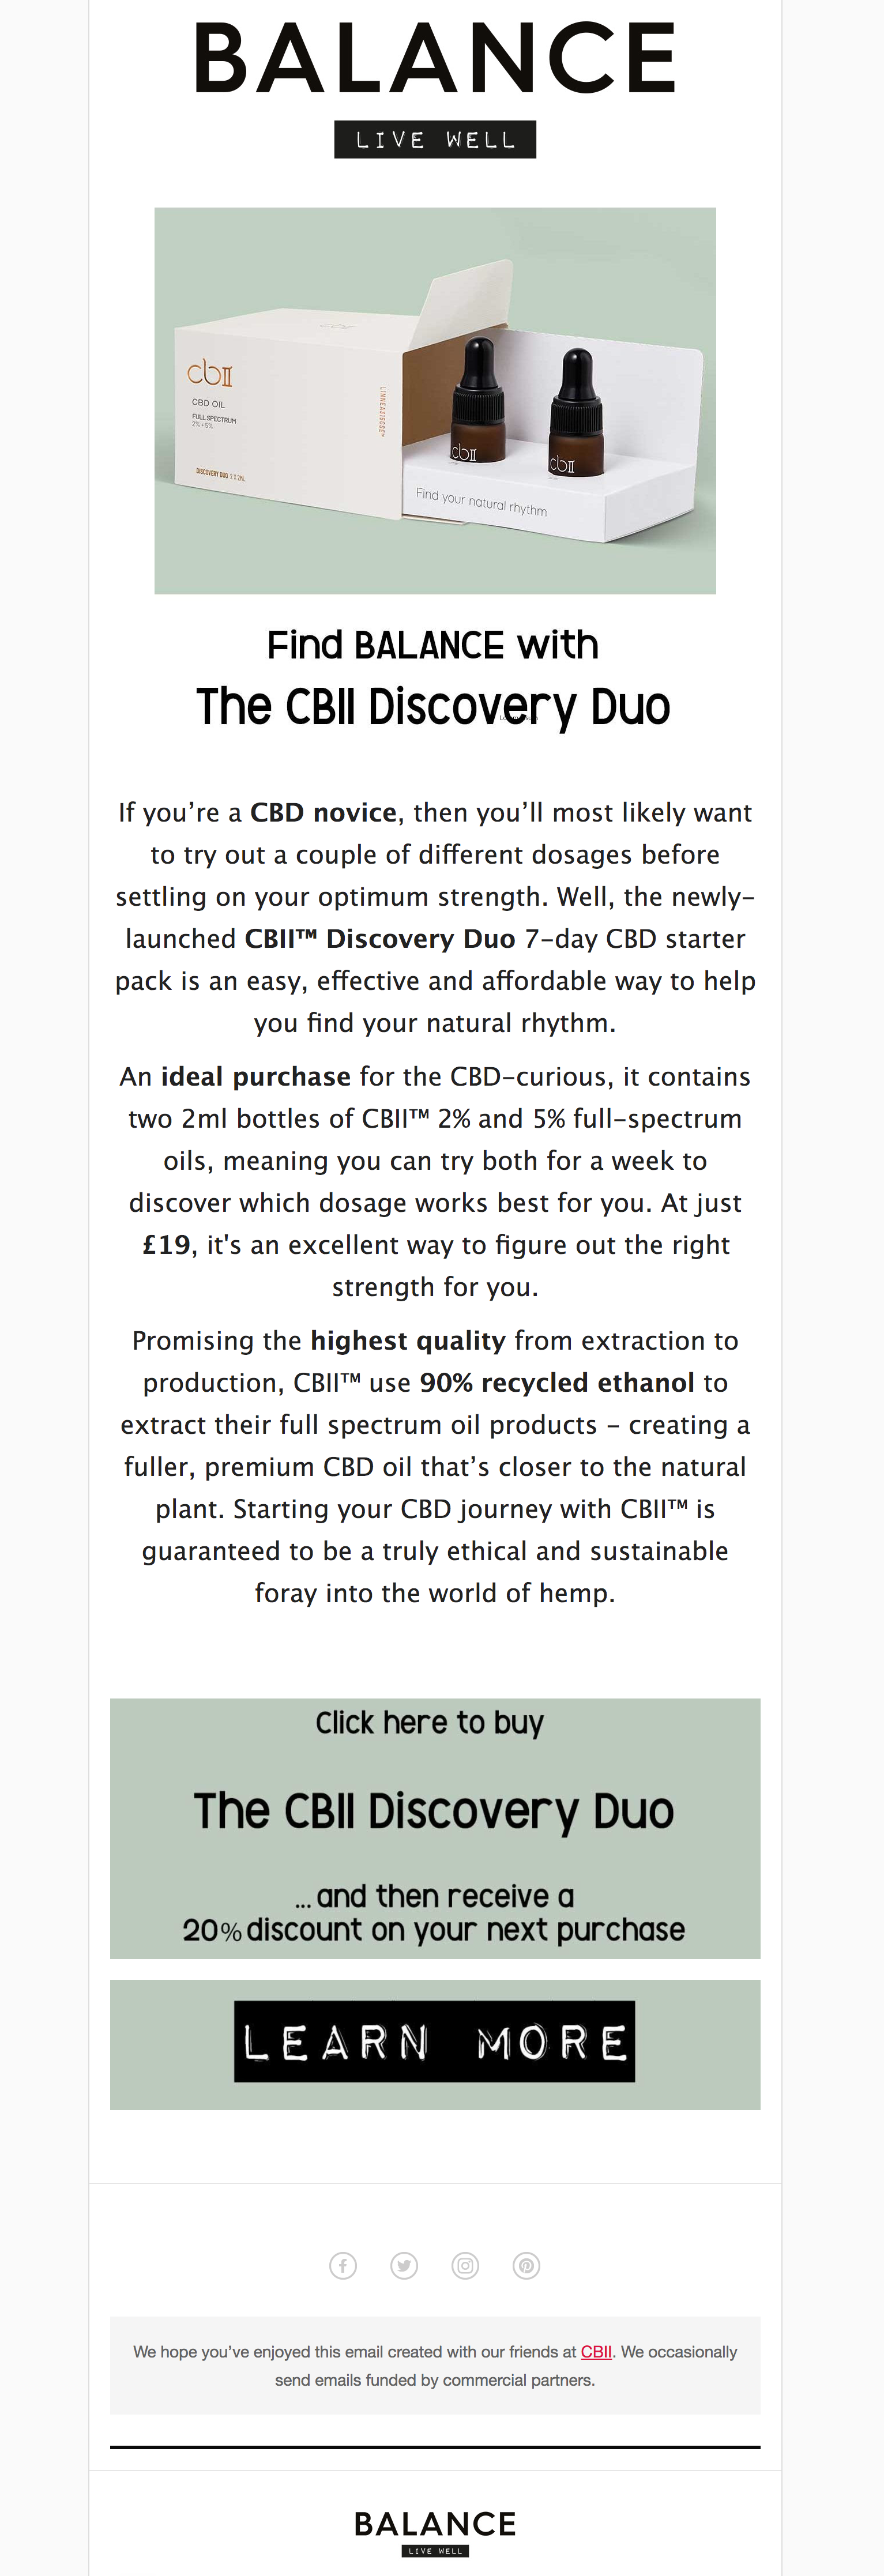Open the CBII Discovery Duo product photo
Image resolution: width=884 pixels, height=2576 pixels.
pyautogui.click(x=435, y=401)
